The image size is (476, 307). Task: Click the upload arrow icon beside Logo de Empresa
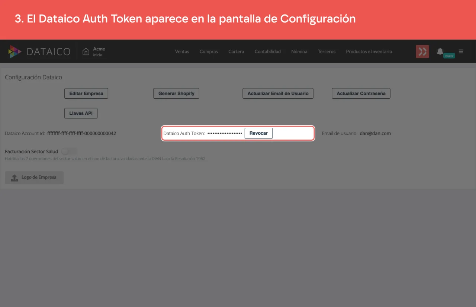pyautogui.click(x=15, y=178)
